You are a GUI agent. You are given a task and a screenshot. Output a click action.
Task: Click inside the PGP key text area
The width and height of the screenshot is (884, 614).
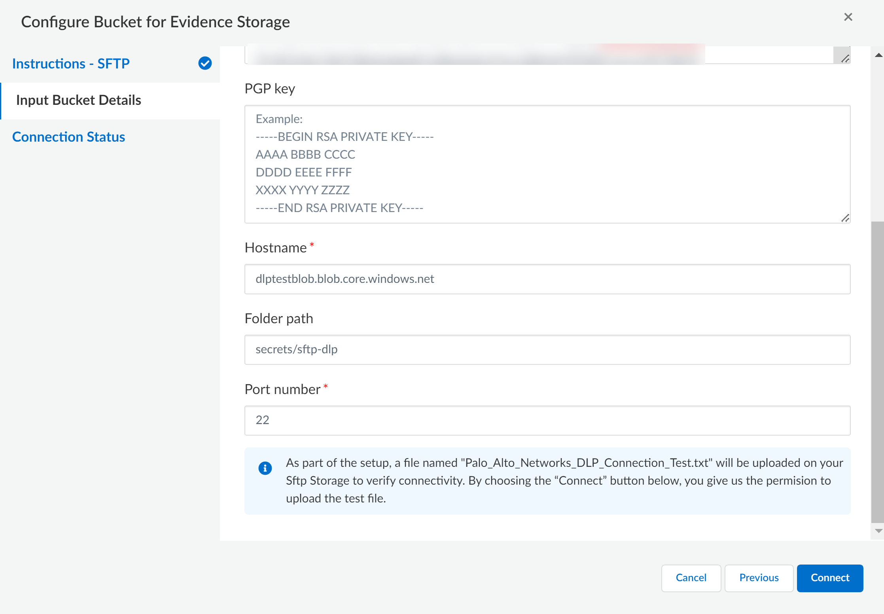click(547, 164)
